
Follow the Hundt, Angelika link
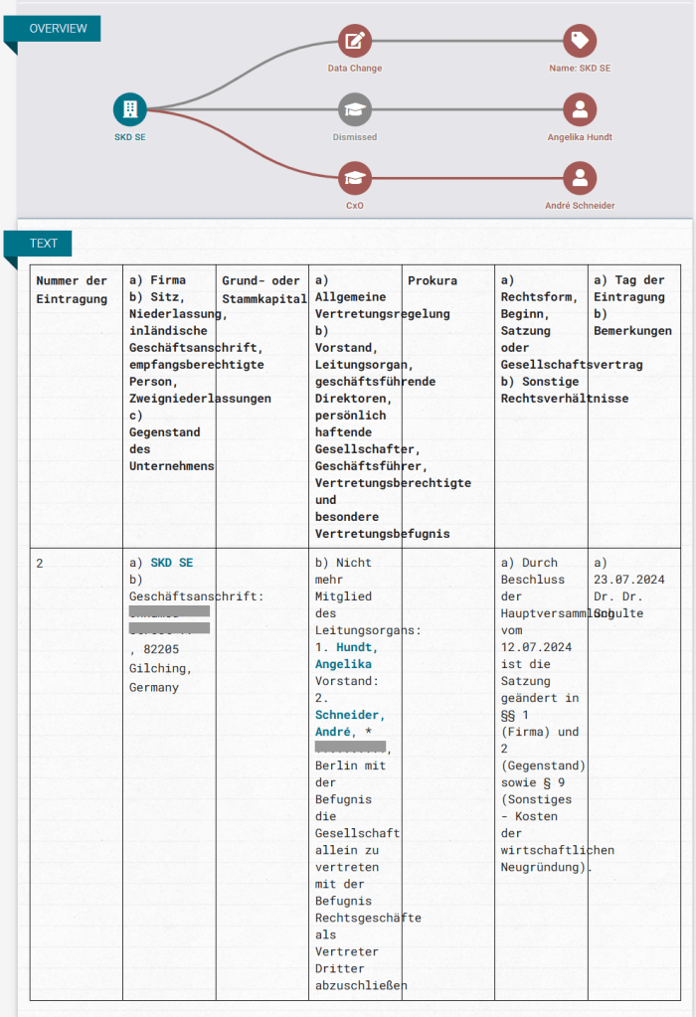(343, 655)
